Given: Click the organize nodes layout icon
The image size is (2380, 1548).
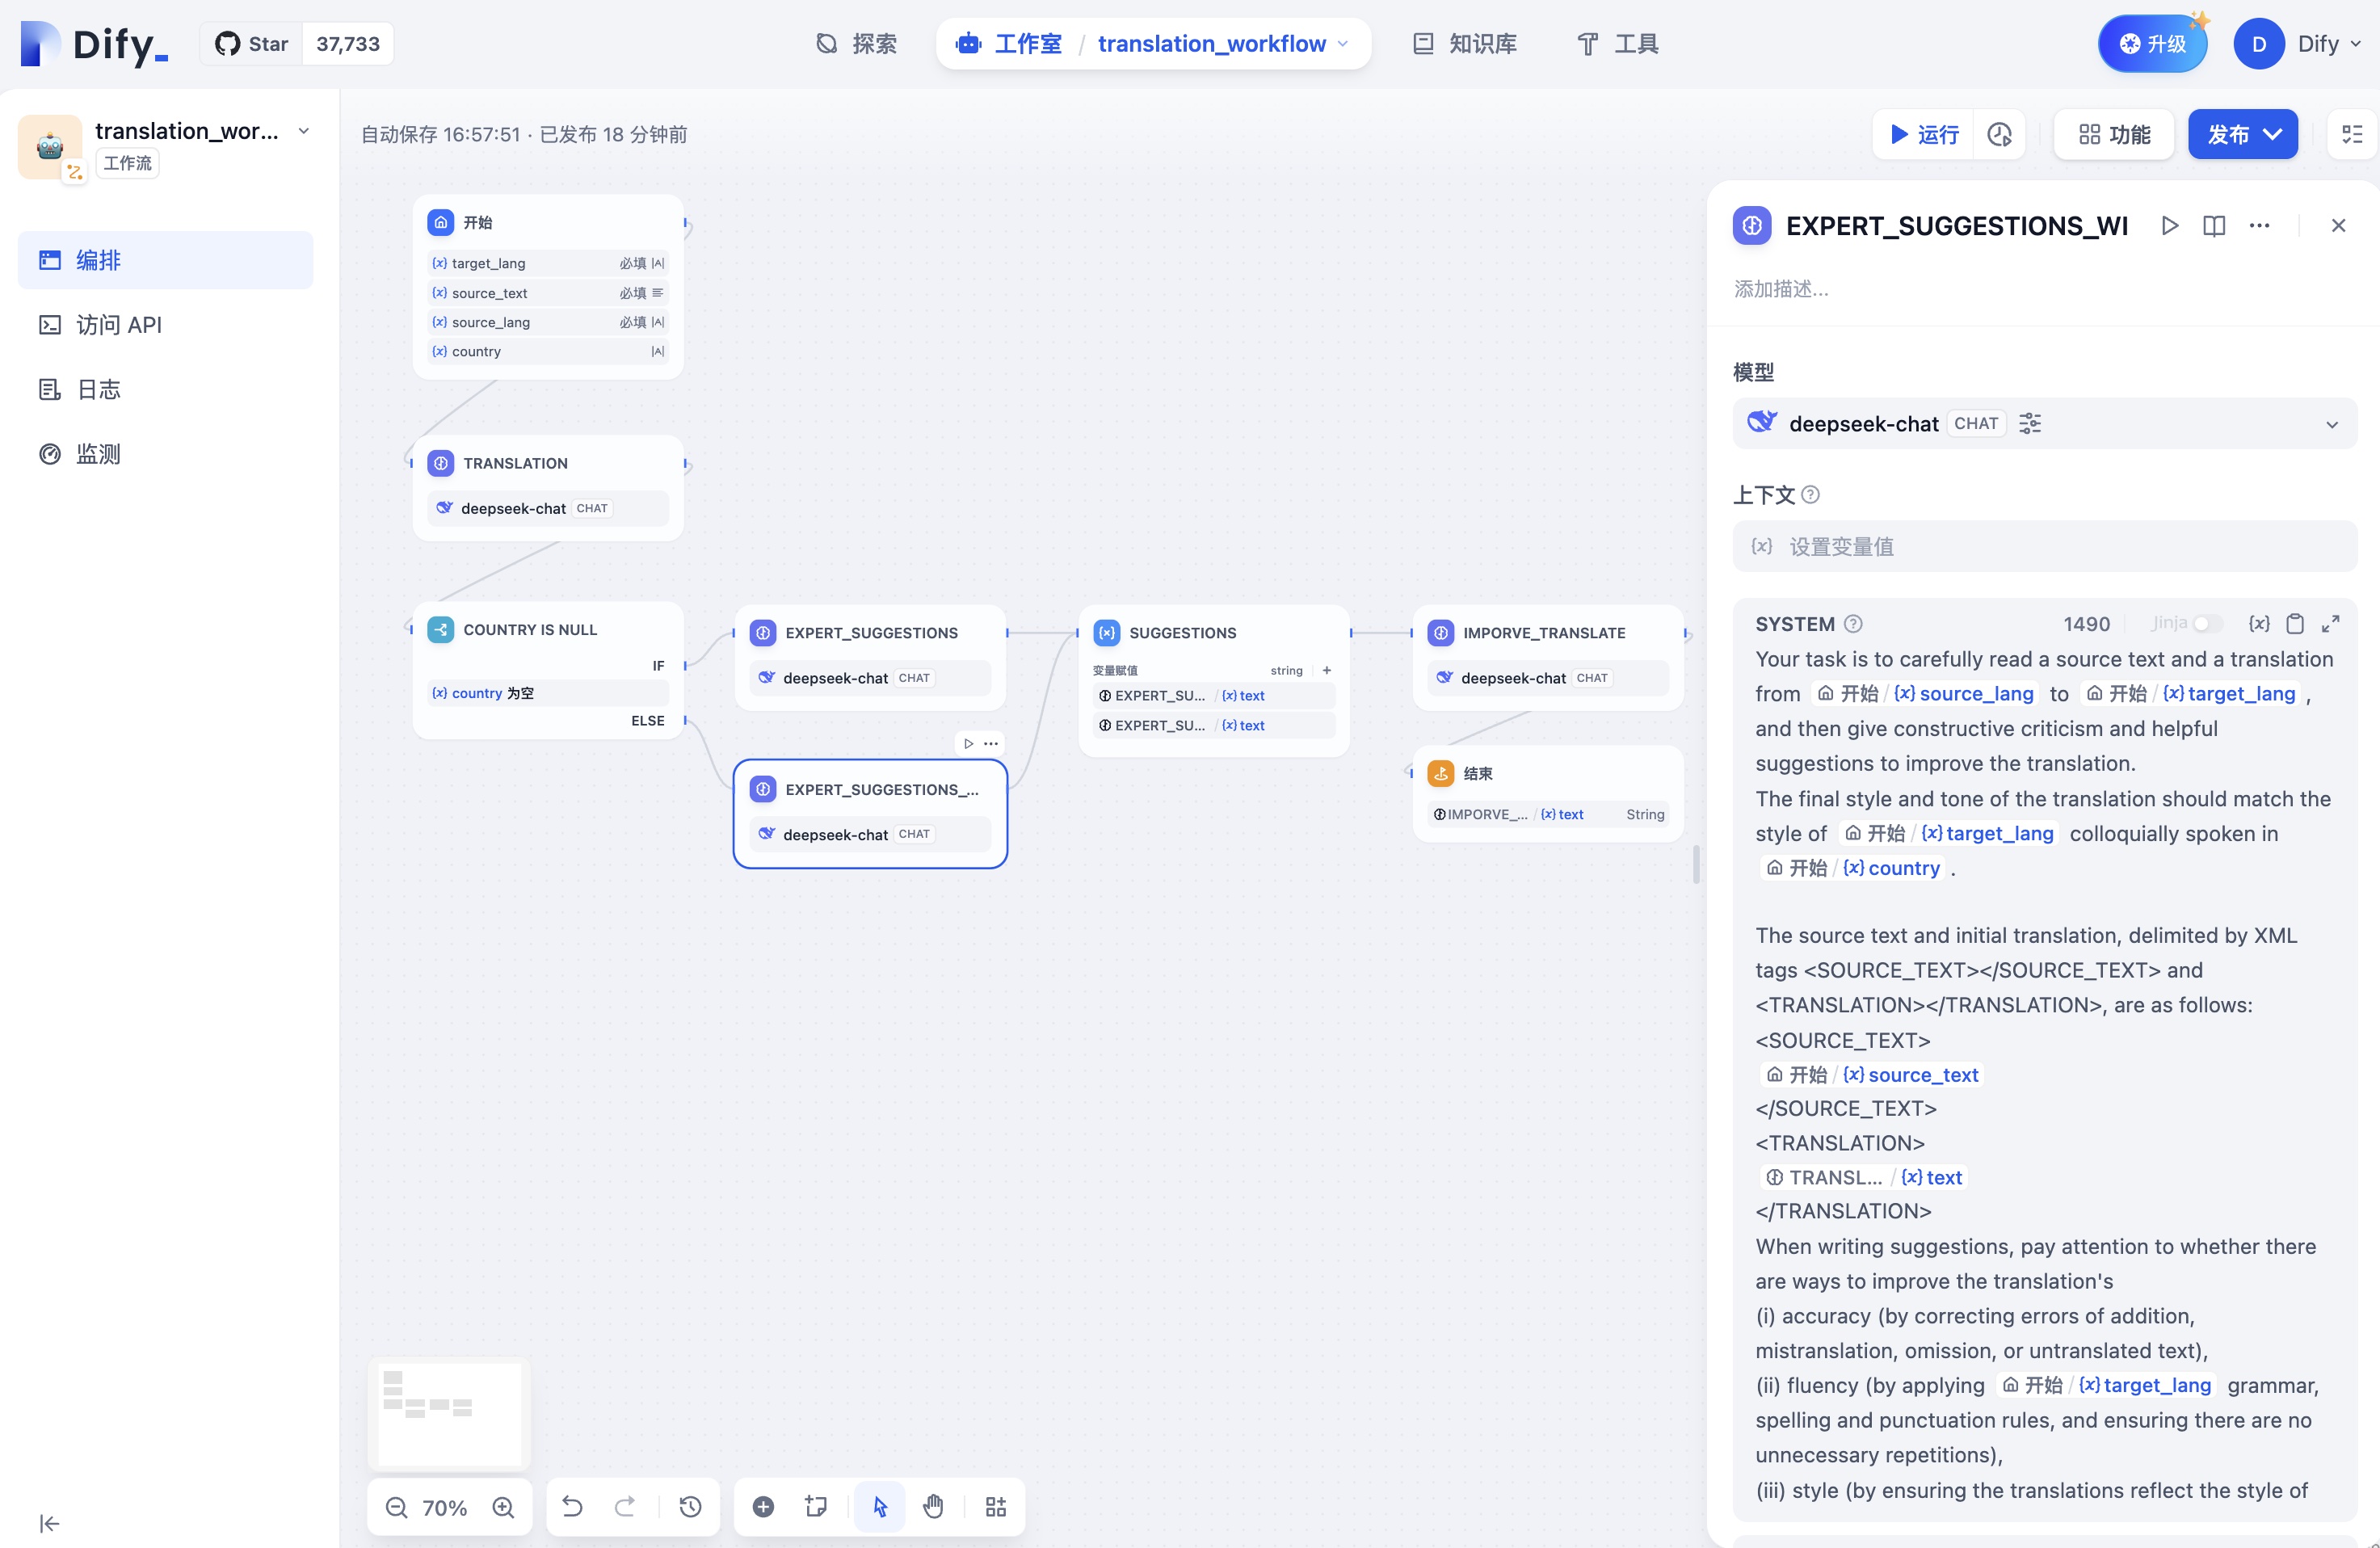Looking at the screenshot, I should (x=995, y=1507).
